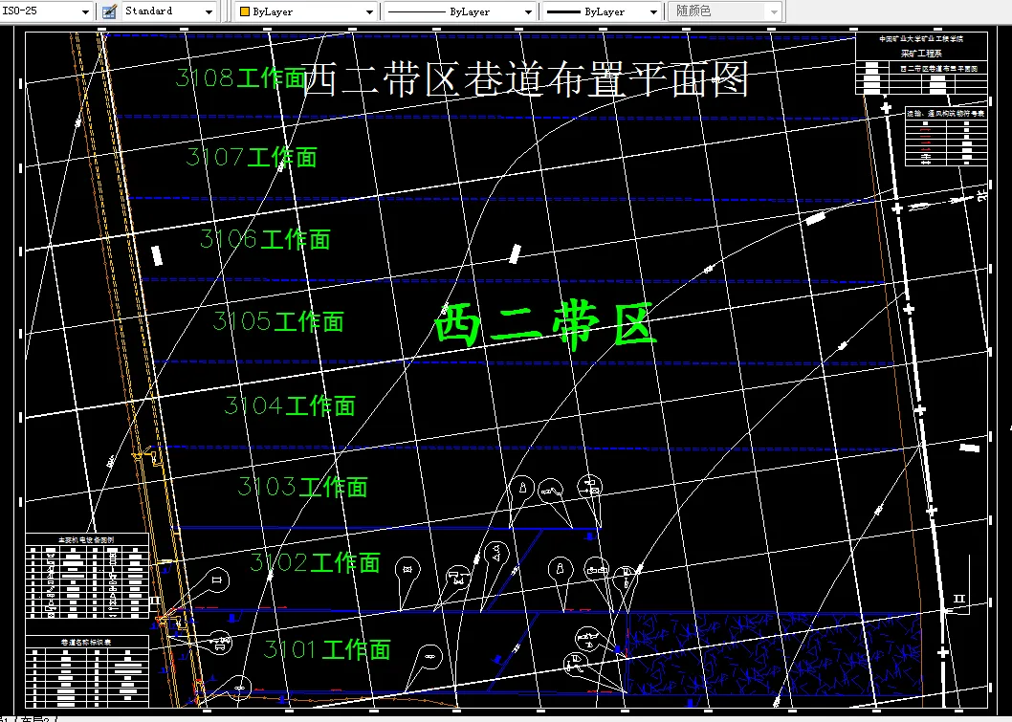The width and height of the screenshot is (1012, 722).
Task: Click the disabled 随颜色 plot style dropdown
Action: coord(726,11)
